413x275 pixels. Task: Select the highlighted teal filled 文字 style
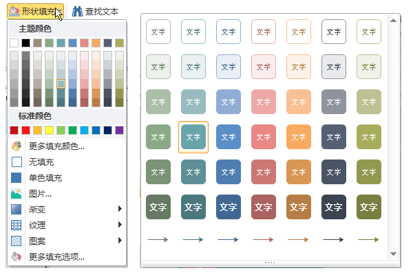pyautogui.click(x=193, y=137)
